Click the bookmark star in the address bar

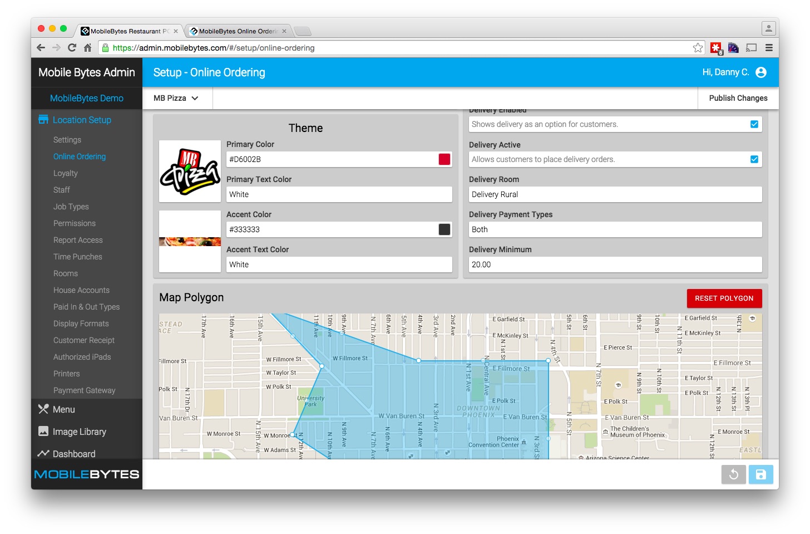(x=698, y=47)
